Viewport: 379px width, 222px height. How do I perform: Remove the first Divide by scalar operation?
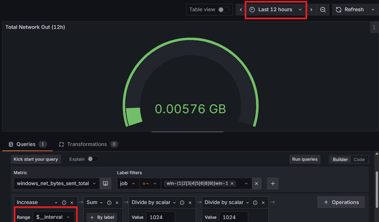point(190,203)
